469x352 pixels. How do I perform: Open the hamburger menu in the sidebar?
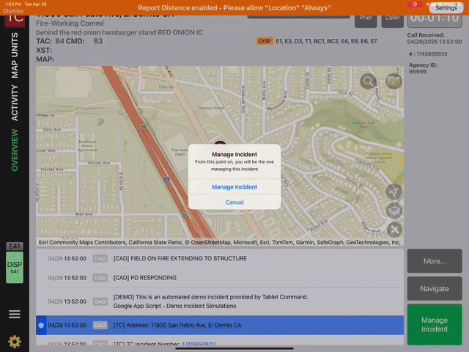click(x=14, y=314)
